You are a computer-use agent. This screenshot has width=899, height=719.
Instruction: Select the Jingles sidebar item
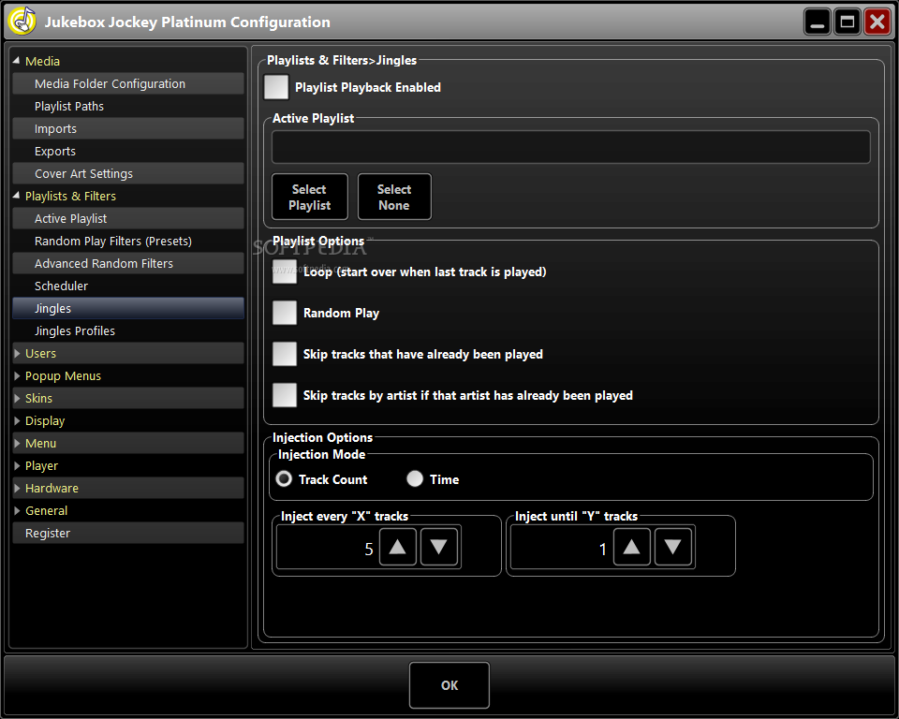[128, 308]
